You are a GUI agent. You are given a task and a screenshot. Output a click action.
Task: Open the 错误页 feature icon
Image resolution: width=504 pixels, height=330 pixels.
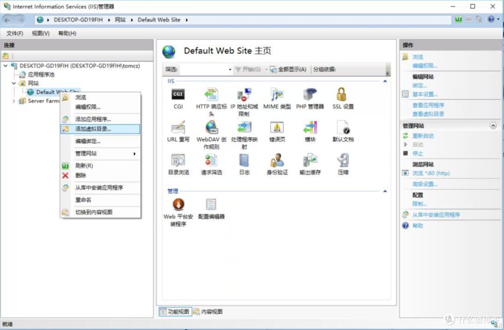tap(277, 128)
